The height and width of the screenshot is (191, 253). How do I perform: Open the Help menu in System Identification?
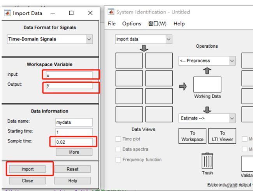pos(179,24)
